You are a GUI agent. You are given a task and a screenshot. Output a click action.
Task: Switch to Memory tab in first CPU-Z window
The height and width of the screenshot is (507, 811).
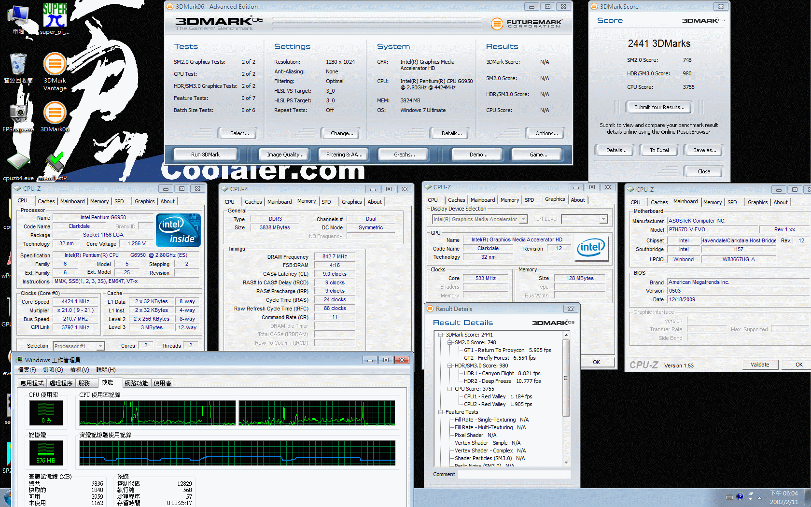click(x=99, y=201)
